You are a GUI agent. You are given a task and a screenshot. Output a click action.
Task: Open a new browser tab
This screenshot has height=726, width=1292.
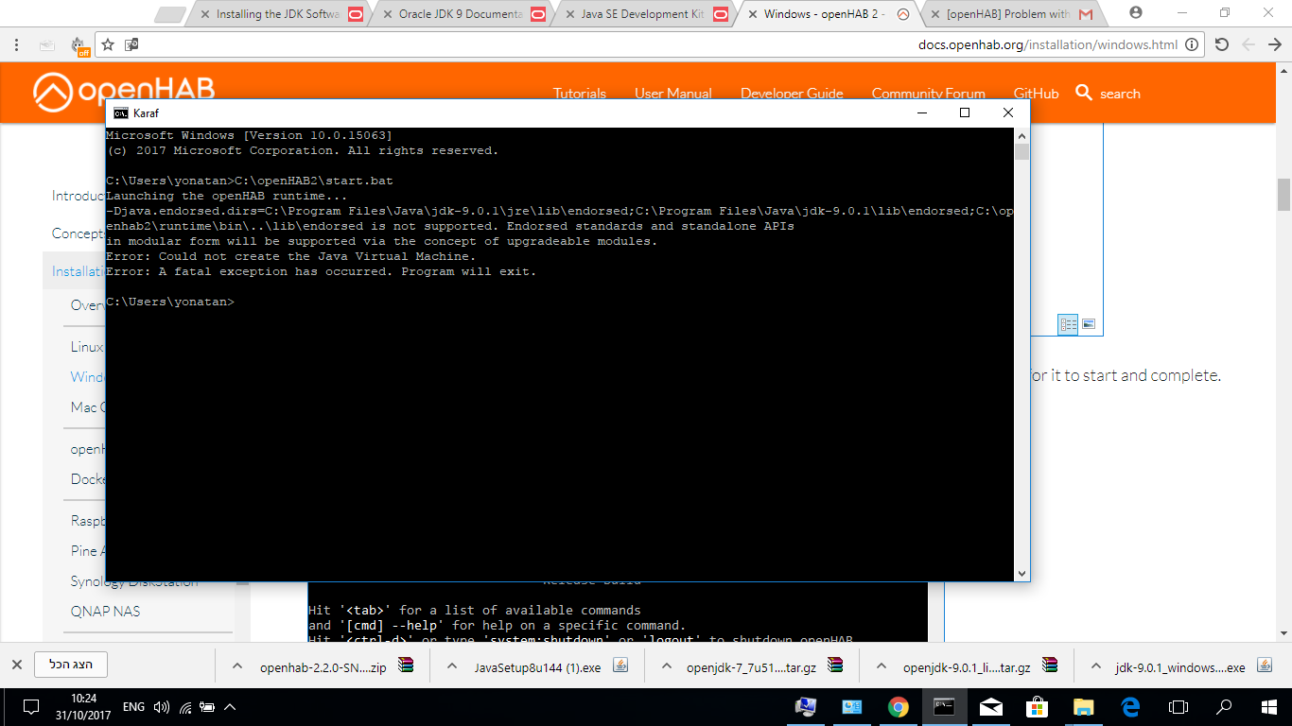(169, 14)
